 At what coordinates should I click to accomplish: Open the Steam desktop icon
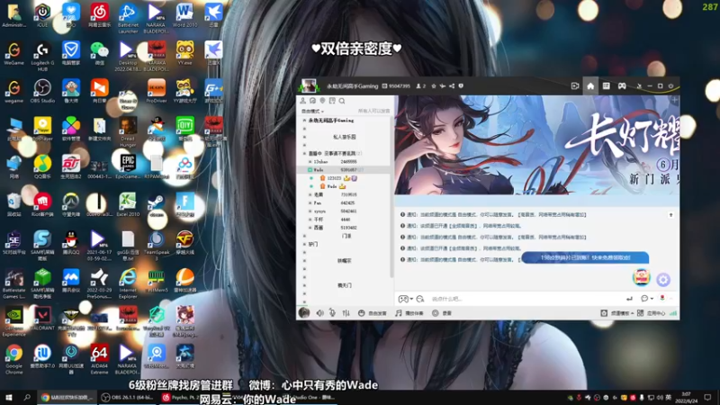[x=156, y=204]
